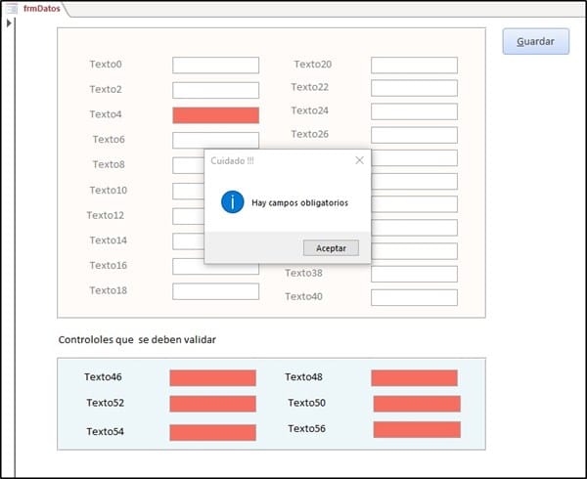Click the Texto26 label
Image resolution: width=587 pixels, height=479 pixels.
309,134
